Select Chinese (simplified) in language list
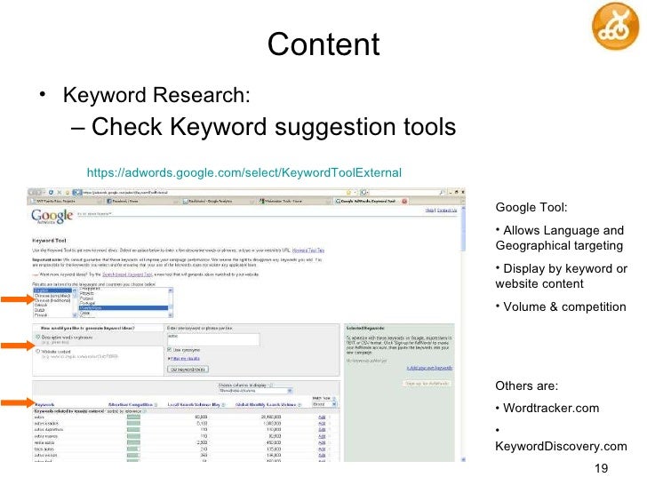 (52, 296)
